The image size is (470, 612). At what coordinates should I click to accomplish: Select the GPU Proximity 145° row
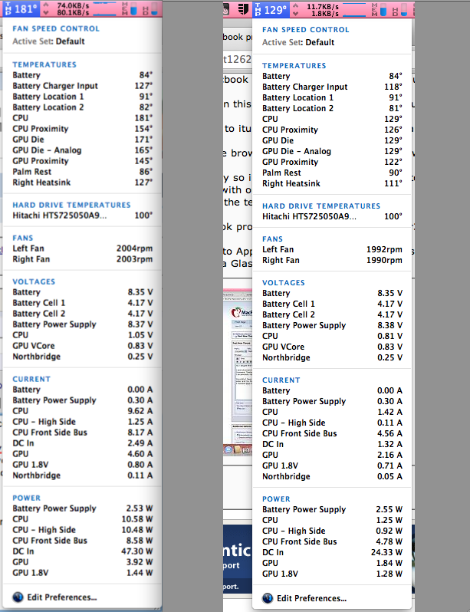(x=82, y=161)
